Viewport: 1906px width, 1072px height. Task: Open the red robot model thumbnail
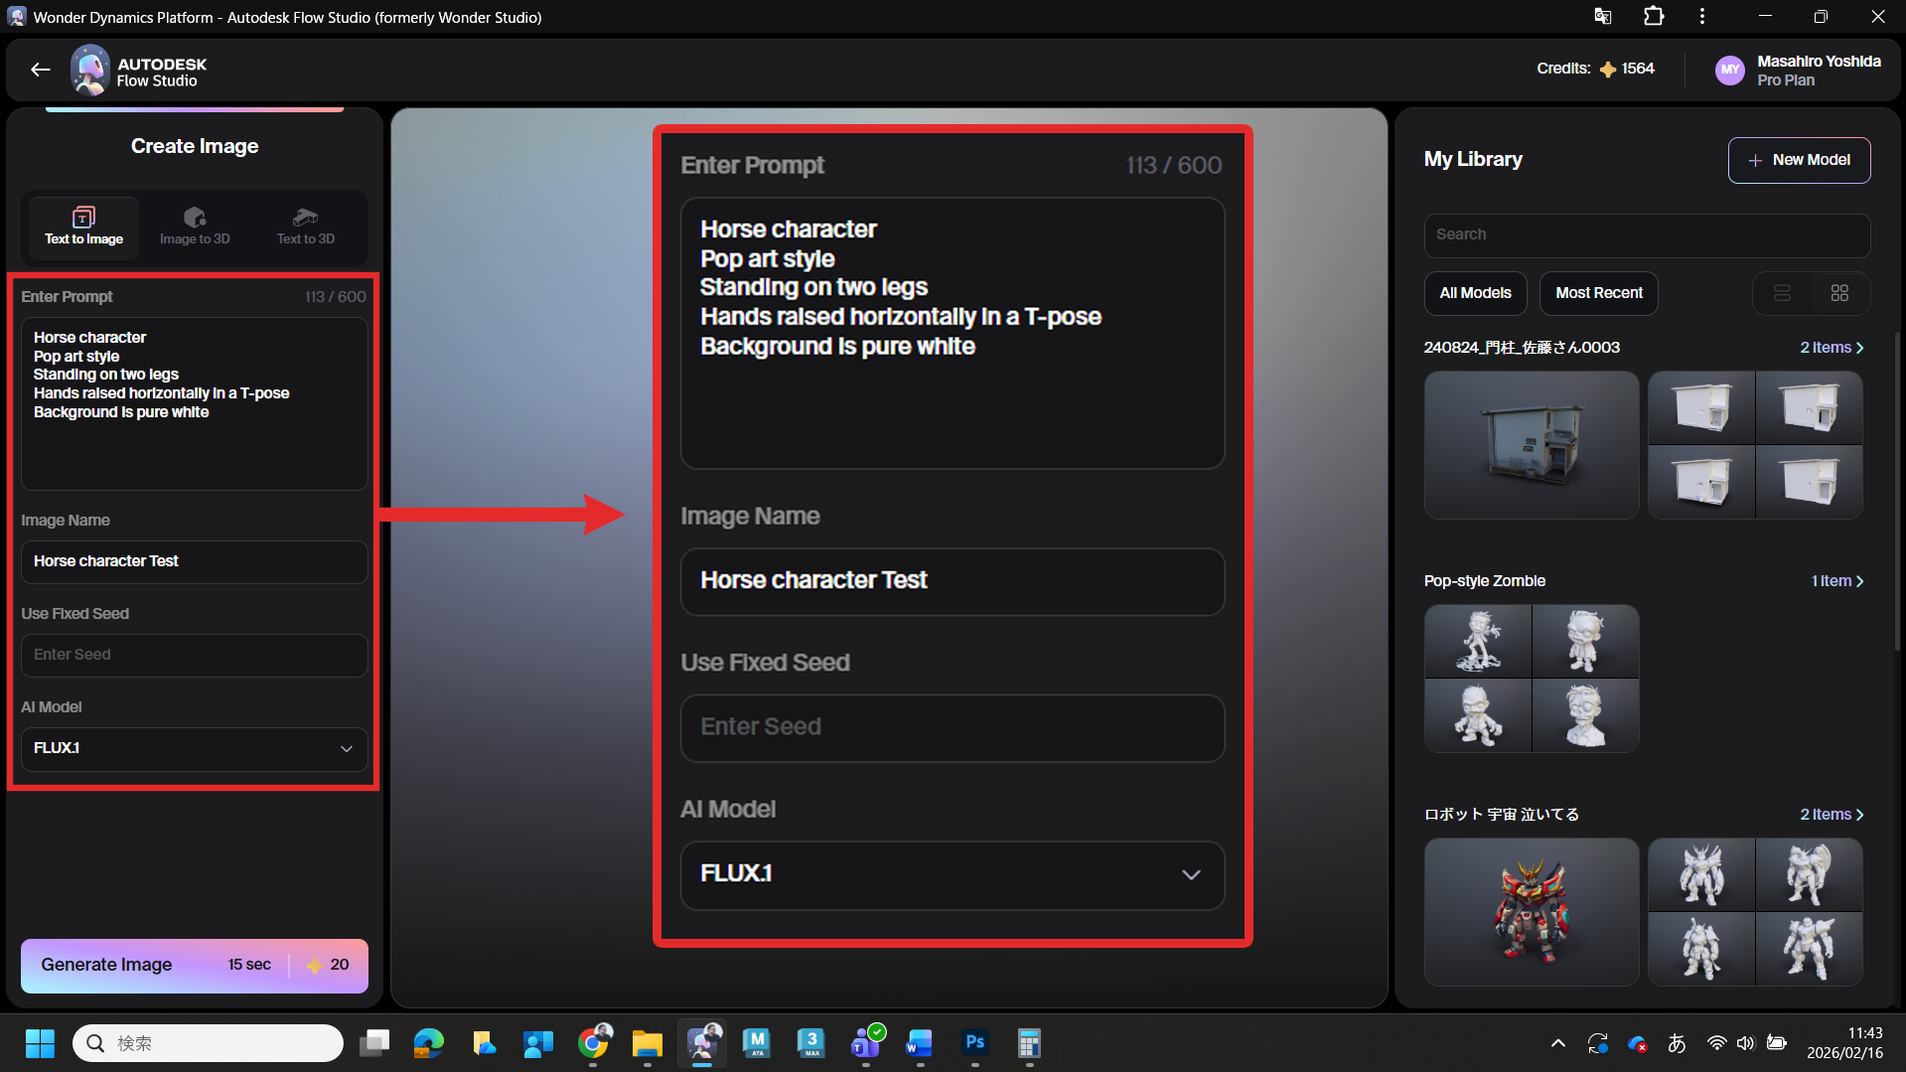coord(1531,912)
